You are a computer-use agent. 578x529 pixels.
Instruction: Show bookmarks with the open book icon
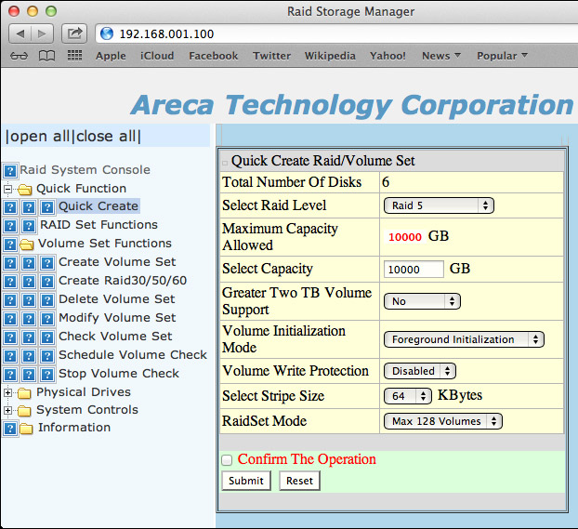coord(46,56)
